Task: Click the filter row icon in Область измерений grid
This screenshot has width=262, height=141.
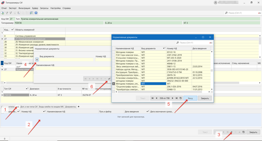Action: (x=2, y=33)
